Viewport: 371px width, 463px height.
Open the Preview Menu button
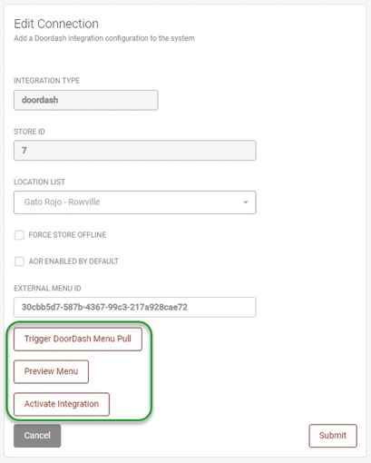[51, 371]
